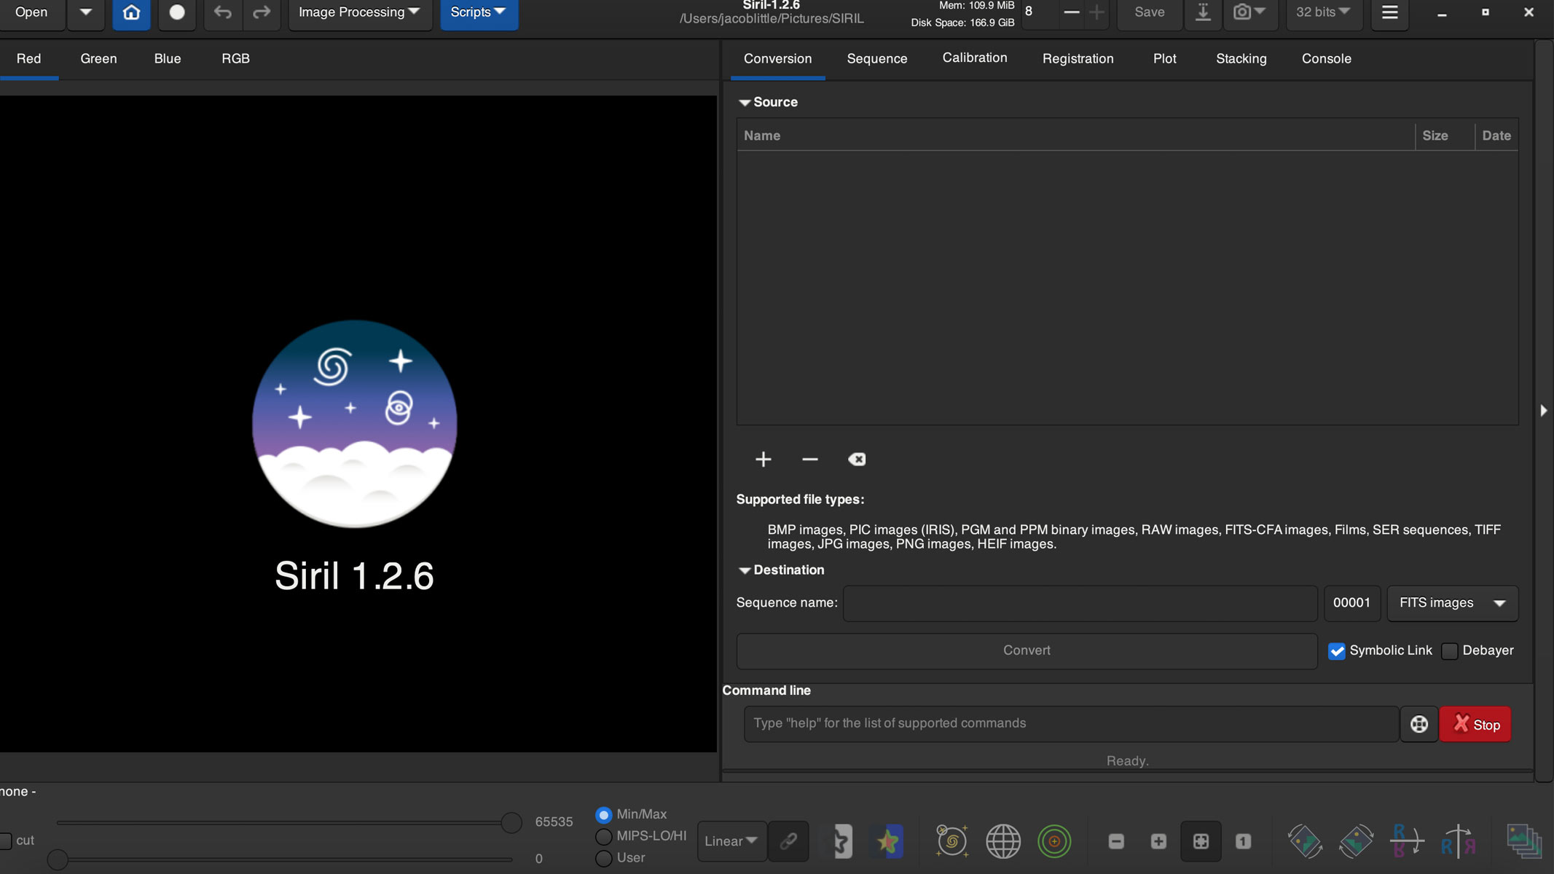
Task: Open the FITS images format dropdown
Action: click(x=1452, y=603)
